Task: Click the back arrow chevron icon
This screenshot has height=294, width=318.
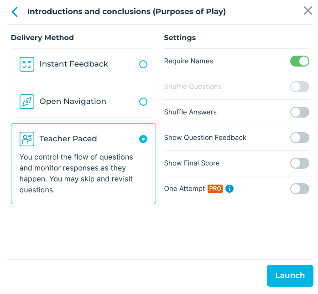Action: pos(15,12)
